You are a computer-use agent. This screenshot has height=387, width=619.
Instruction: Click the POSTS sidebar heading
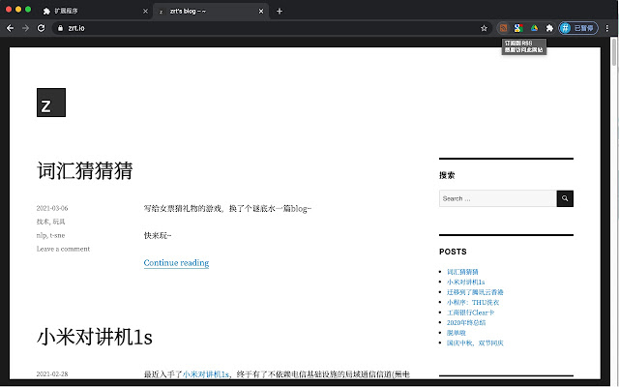tap(453, 252)
